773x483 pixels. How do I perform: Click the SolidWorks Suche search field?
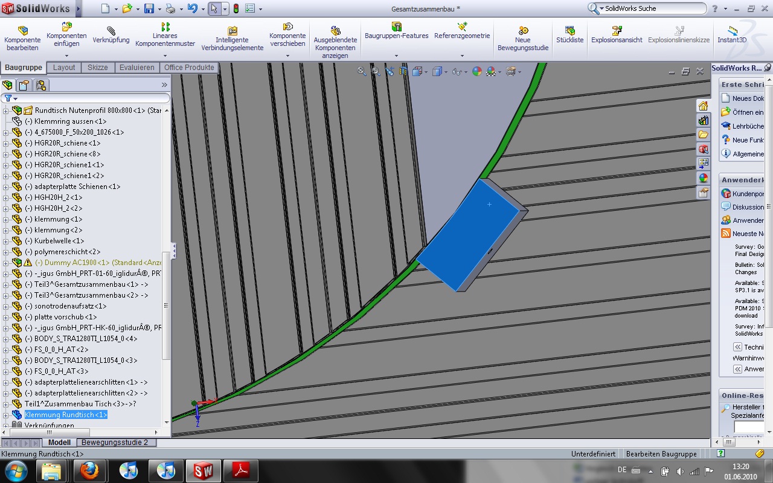coord(652,8)
